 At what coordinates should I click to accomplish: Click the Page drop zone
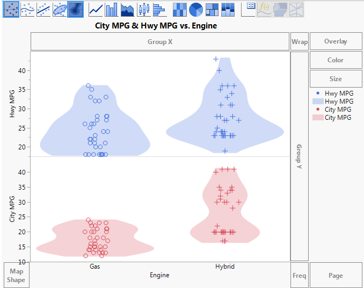[x=336, y=275]
